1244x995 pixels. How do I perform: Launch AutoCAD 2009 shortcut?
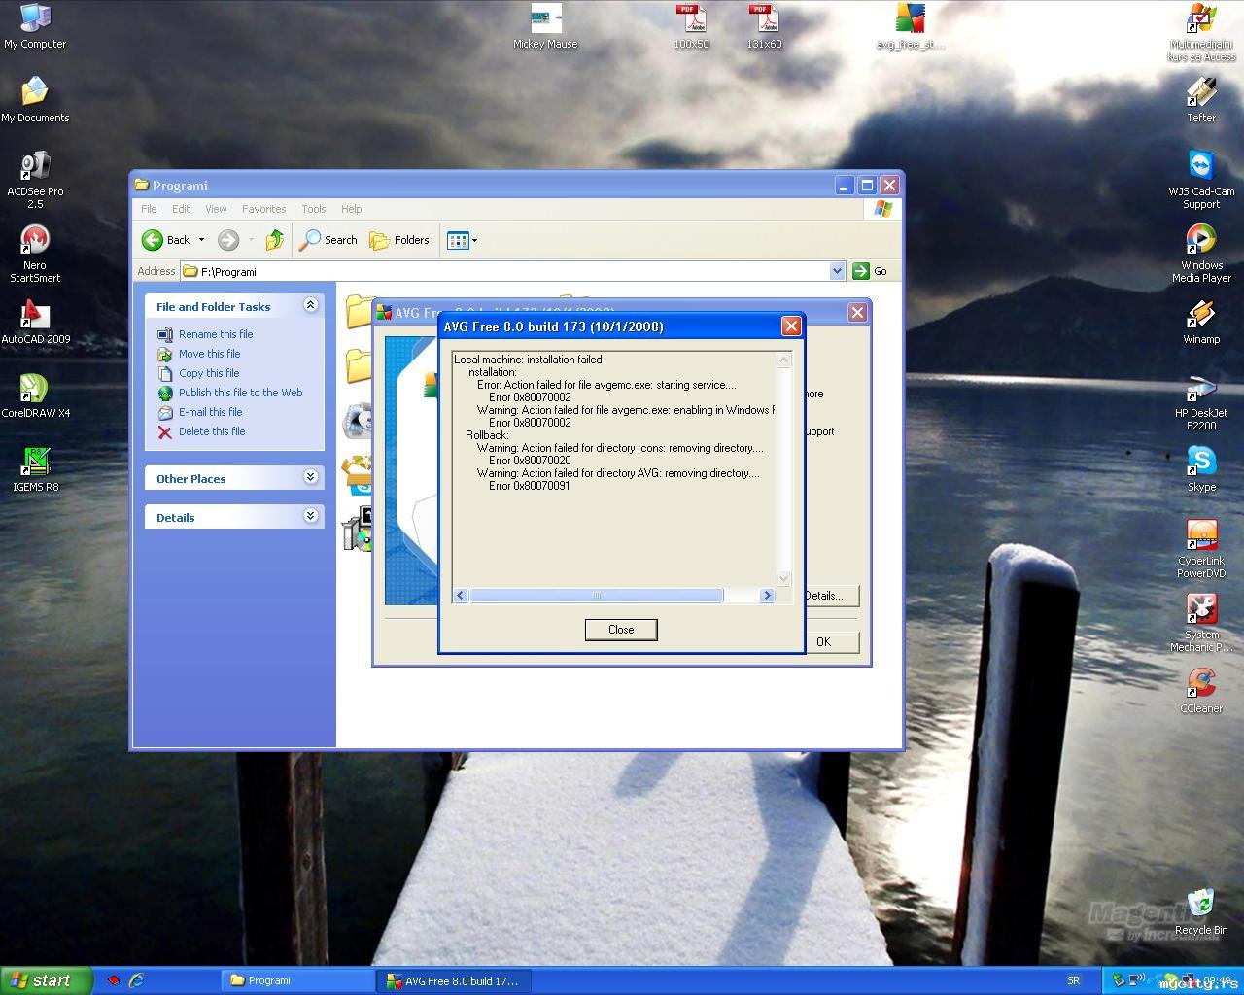[x=35, y=322]
